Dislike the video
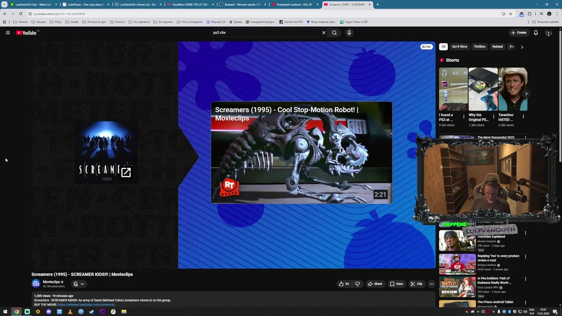Screen dimensions: 562x316 (357, 284)
